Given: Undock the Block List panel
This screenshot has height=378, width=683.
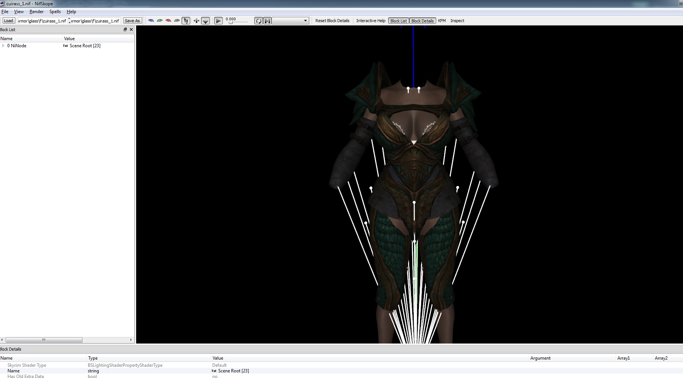Looking at the screenshot, I should coord(125,30).
